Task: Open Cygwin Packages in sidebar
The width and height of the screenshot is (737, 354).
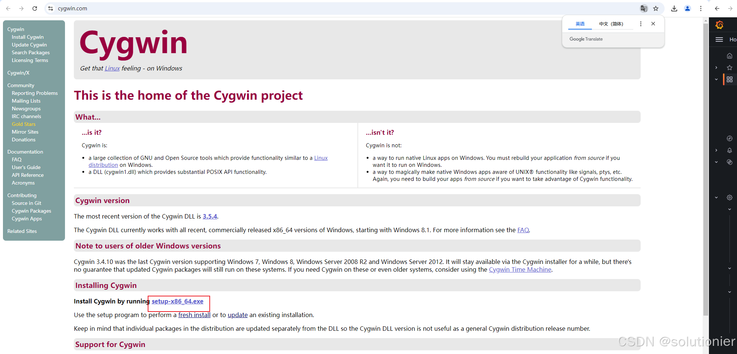Action: pyautogui.click(x=31, y=211)
